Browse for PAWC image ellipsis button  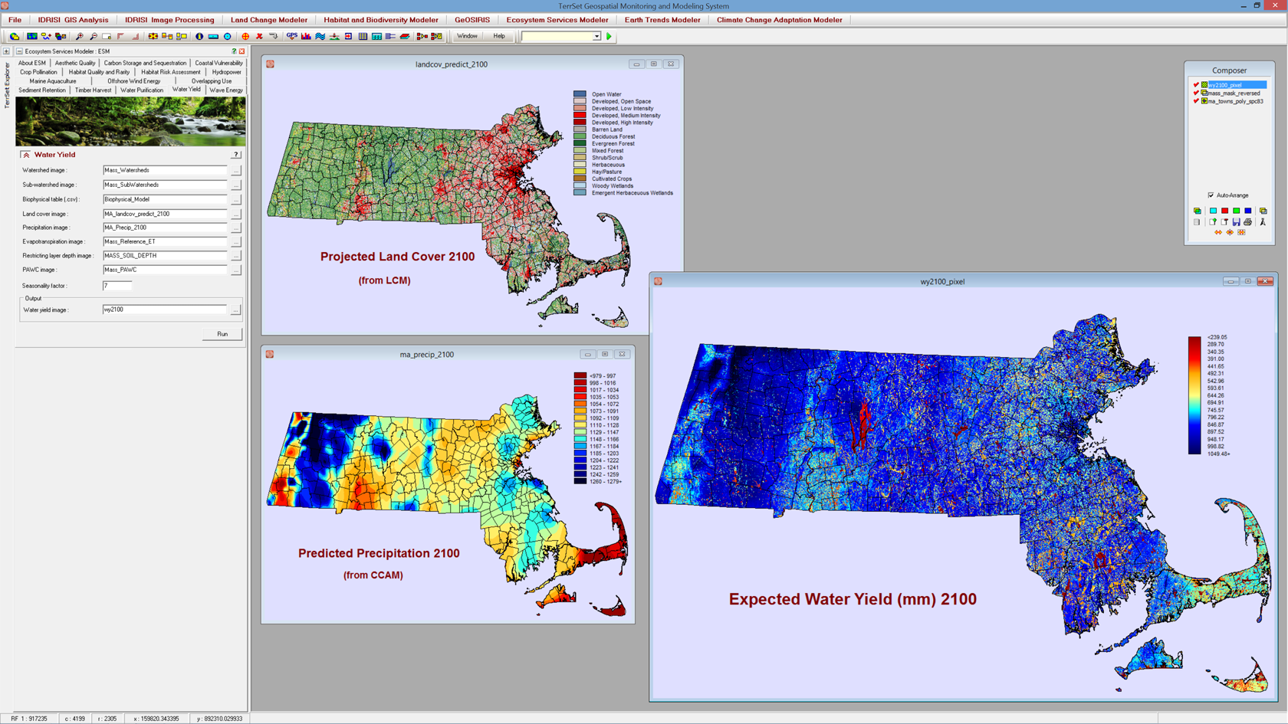click(236, 270)
